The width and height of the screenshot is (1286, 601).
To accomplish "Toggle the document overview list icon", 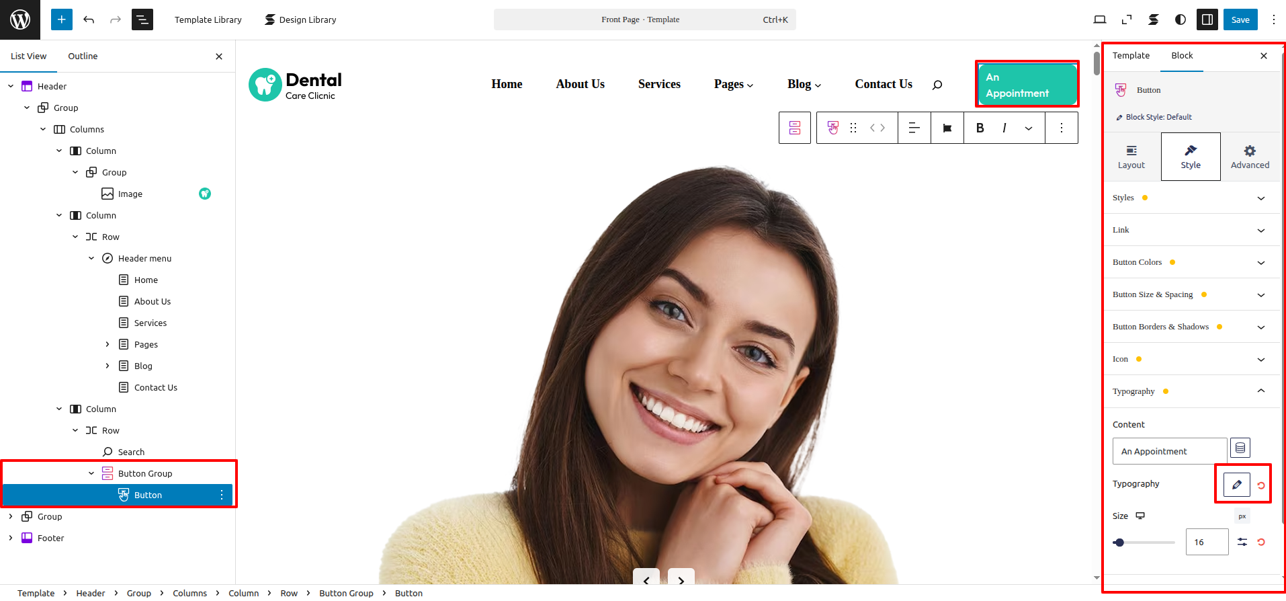I will click(x=142, y=19).
